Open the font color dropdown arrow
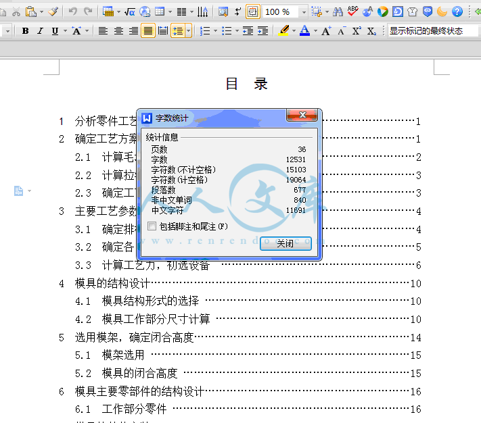The height and width of the screenshot is (423, 481). pos(315,31)
